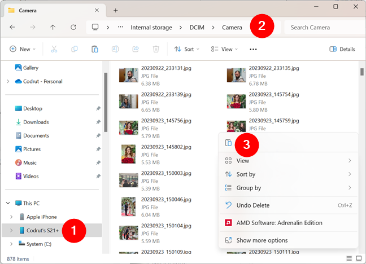This screenshot has height=264, width=366.
Task: Select file 20230923_150104.jpg
Action: point(155,233)
